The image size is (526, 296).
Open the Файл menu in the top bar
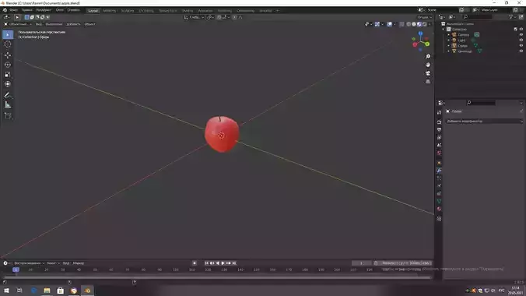[x=14, y=10]
